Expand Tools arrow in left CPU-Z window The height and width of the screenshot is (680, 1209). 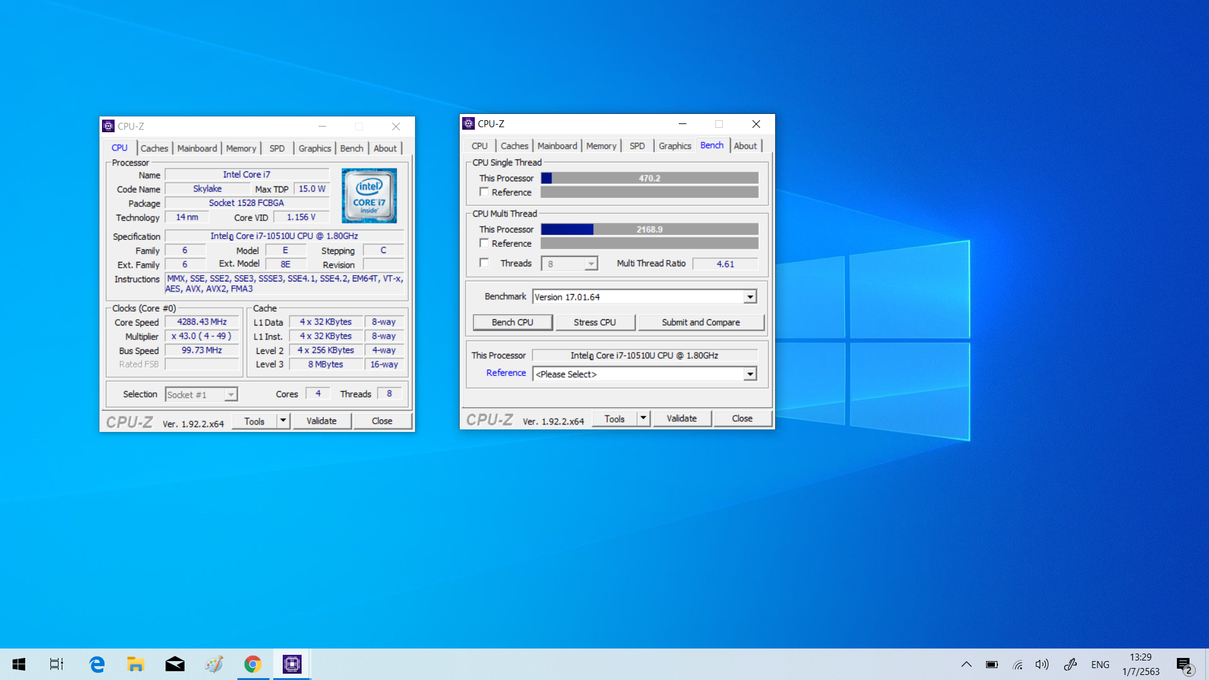coord(283,421)
